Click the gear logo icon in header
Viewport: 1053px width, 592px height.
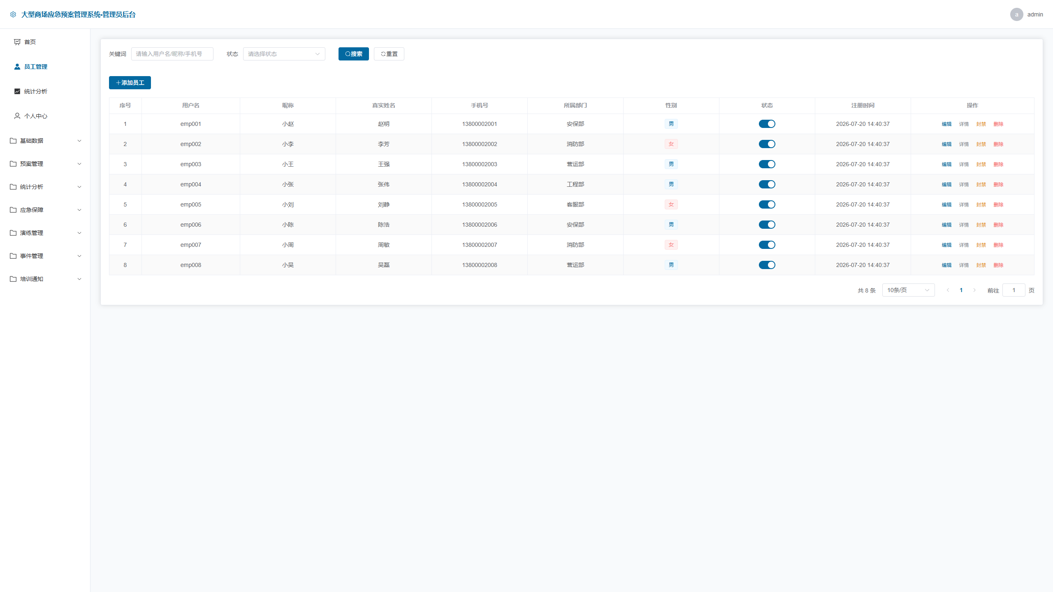point(13,14)
